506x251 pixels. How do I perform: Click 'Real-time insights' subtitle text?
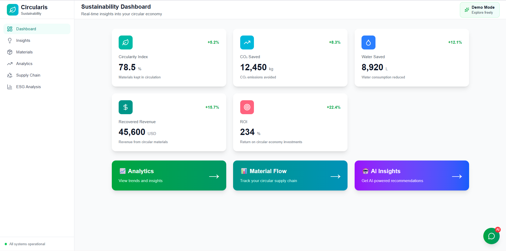[x=122, y=14]
